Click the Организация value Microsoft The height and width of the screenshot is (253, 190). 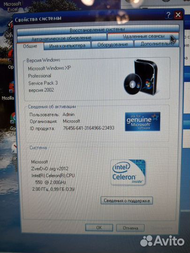pos(71,121)
